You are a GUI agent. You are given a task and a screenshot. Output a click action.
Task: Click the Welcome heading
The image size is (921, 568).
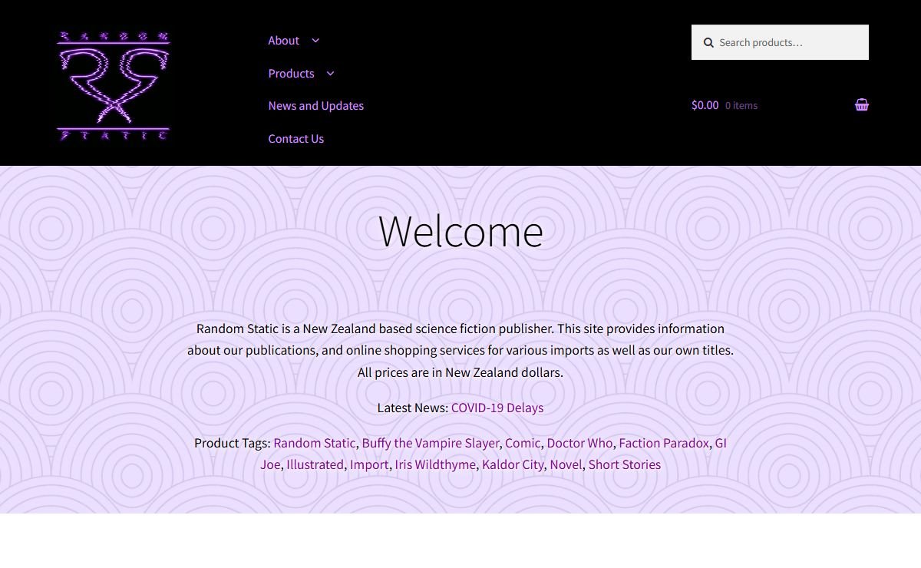tap(460, 230)
